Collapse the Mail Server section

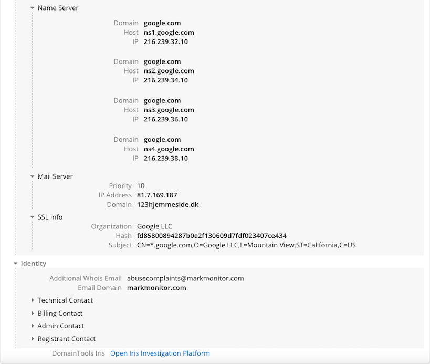33,177
